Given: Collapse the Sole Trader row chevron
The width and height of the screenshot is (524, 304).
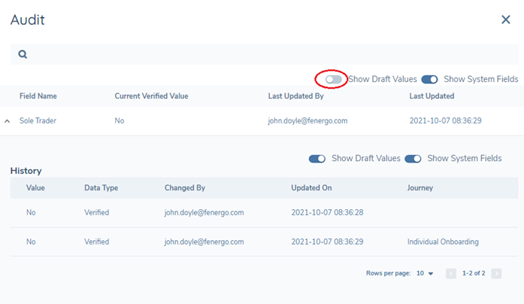Looking at the screenshot, I should click(x=8, y=121).
